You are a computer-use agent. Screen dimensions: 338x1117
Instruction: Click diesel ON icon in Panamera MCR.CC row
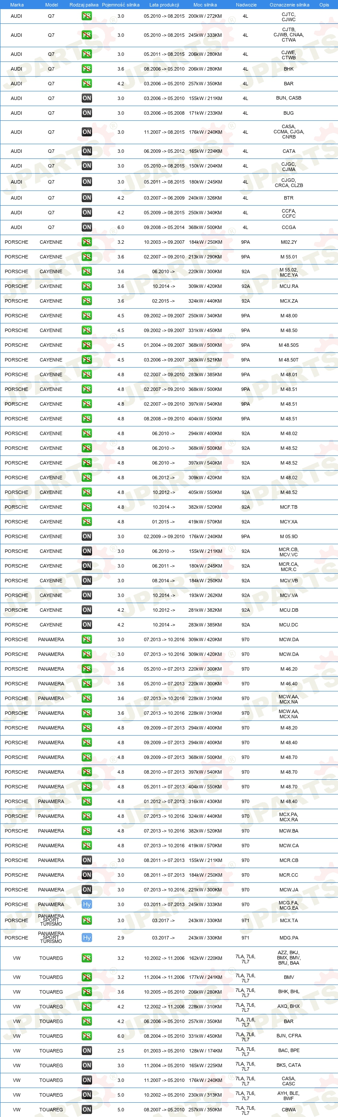pos(86,875)
